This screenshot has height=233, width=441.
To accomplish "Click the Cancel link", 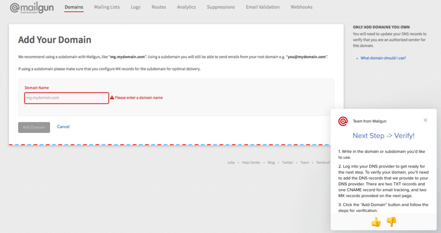I will [x=63, y=126].
